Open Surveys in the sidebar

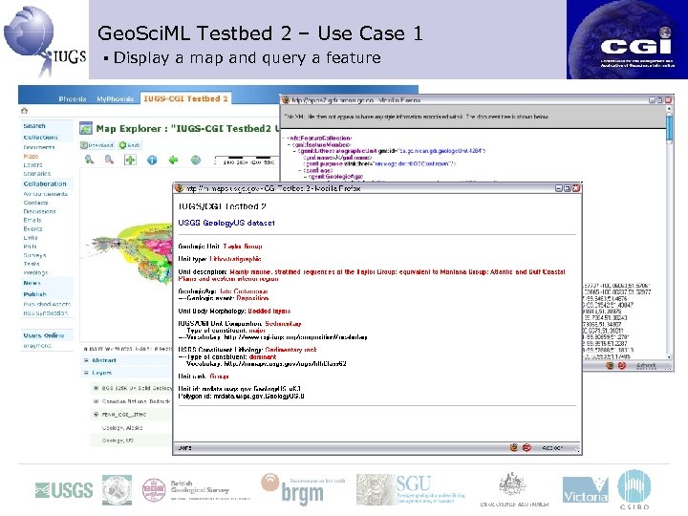pos(34,255)
